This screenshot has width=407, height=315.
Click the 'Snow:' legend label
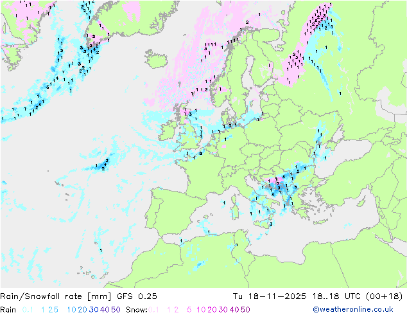(x=137, y=310)
